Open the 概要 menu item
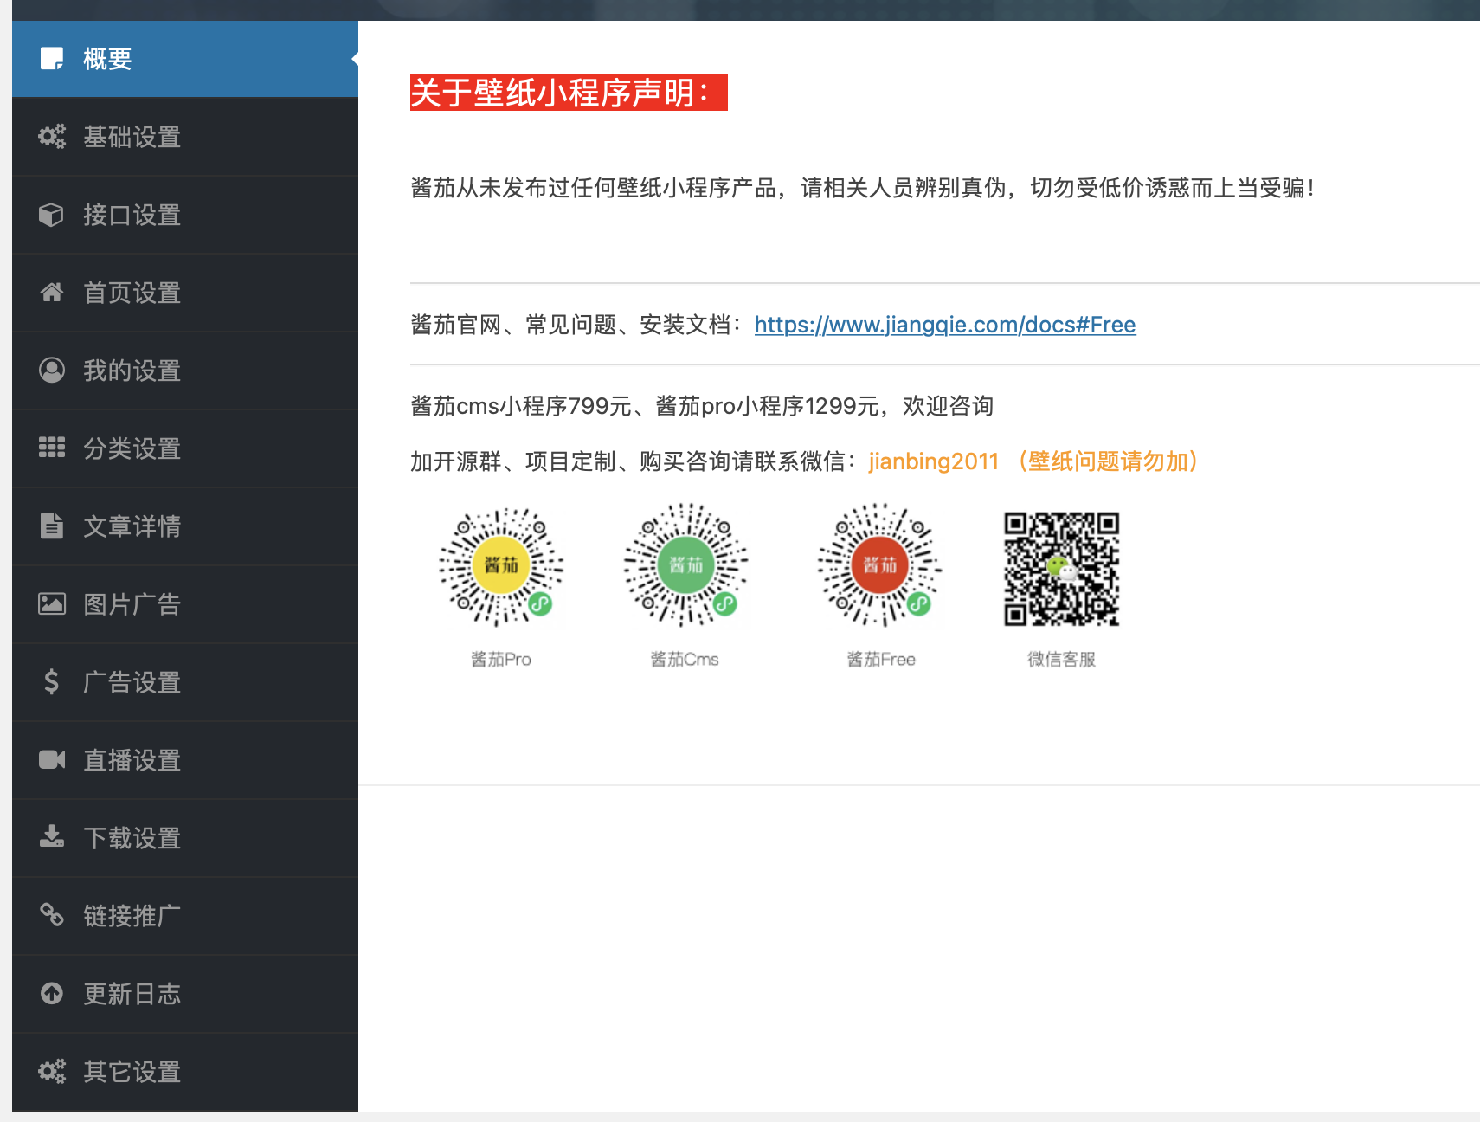The height and width of the screenshot is (1122, 1480). coord(185,59)
